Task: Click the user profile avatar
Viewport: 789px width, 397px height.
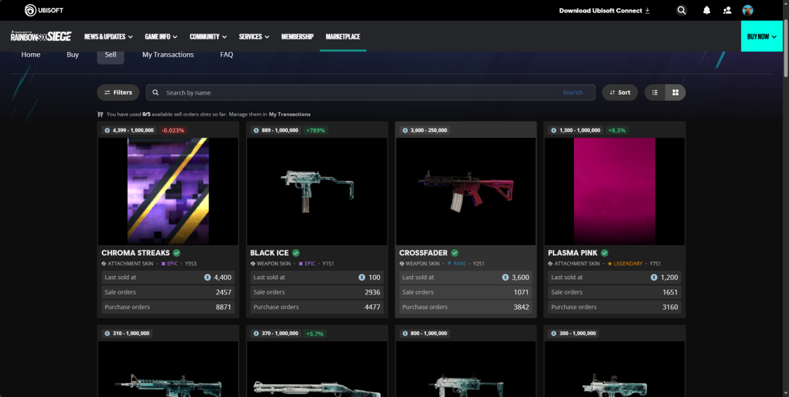Action: tap(748, 11)
